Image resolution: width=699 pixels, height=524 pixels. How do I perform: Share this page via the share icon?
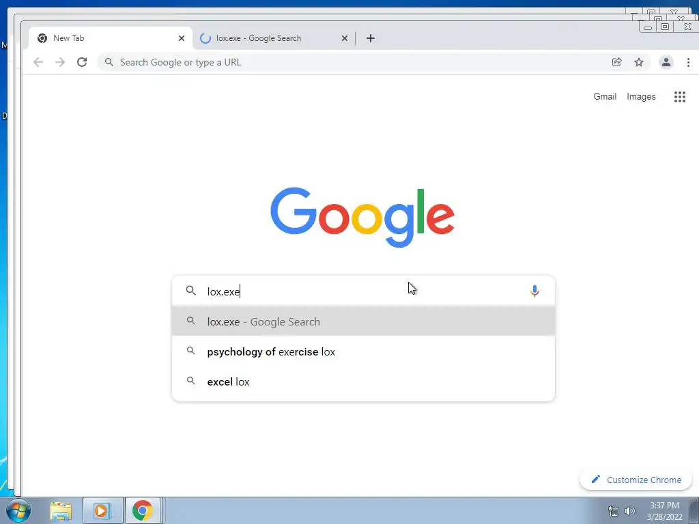pos(617,62)
